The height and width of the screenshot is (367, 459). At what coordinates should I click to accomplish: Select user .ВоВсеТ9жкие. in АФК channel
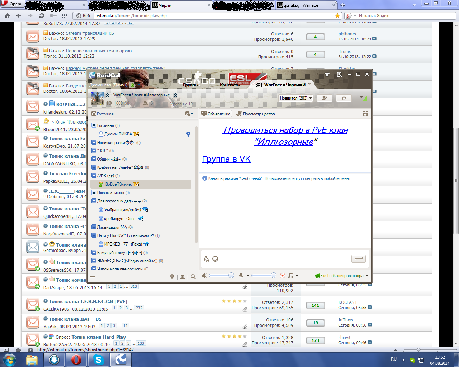[x=141, y=184]
